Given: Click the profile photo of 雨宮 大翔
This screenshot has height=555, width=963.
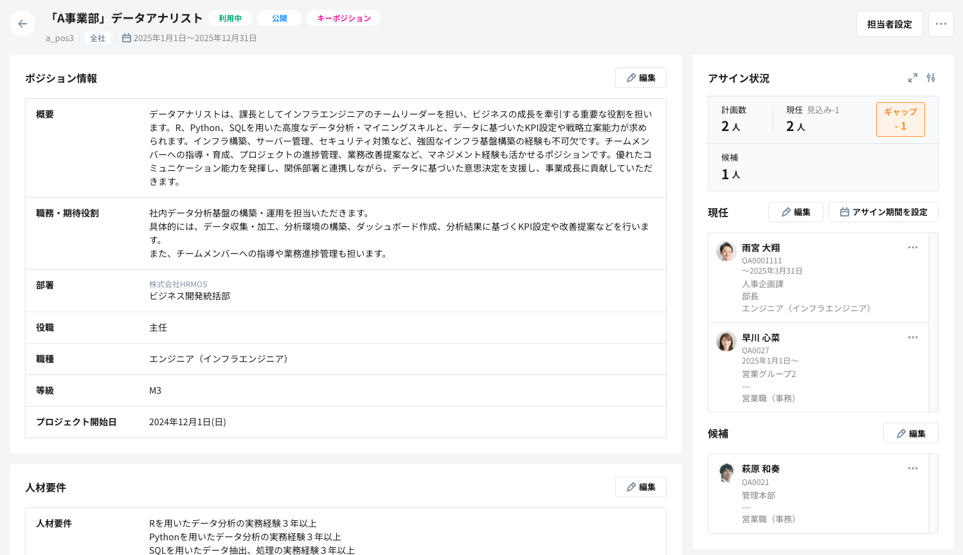Looking at the screenshot, I should 725,252.
